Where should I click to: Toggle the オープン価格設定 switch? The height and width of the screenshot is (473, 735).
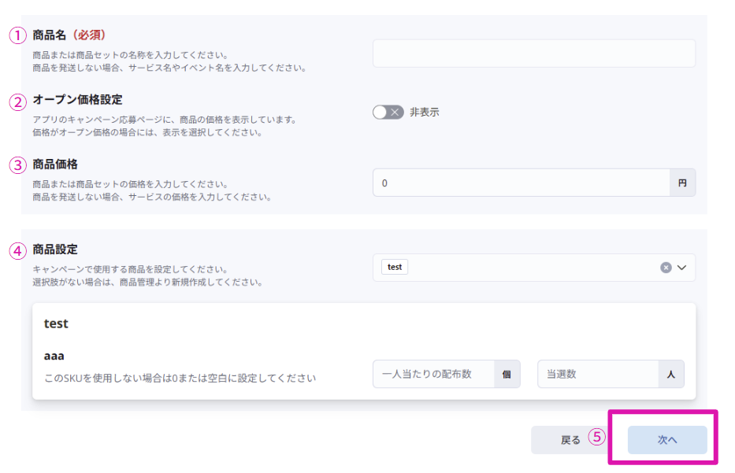tap(388, 113)
